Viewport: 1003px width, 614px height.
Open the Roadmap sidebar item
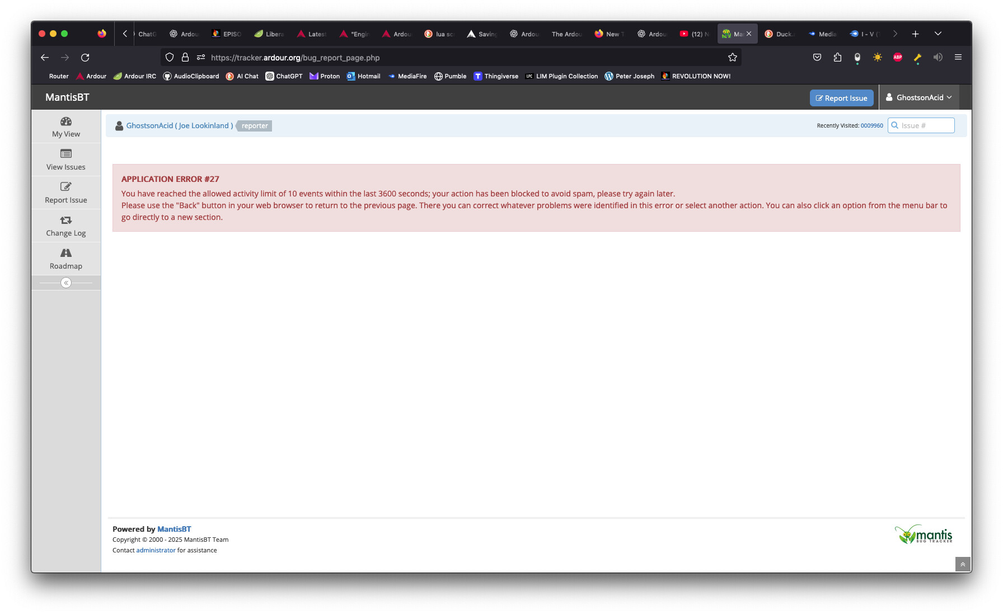(66, 259)
